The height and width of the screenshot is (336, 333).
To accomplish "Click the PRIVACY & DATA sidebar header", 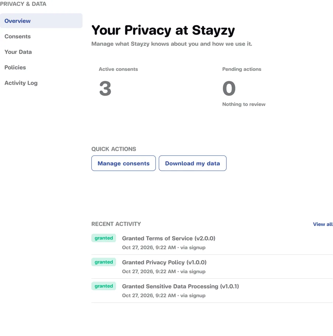I will point(23,4).
